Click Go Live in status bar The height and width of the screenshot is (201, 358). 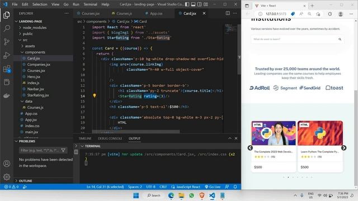(x=213, y=186)
